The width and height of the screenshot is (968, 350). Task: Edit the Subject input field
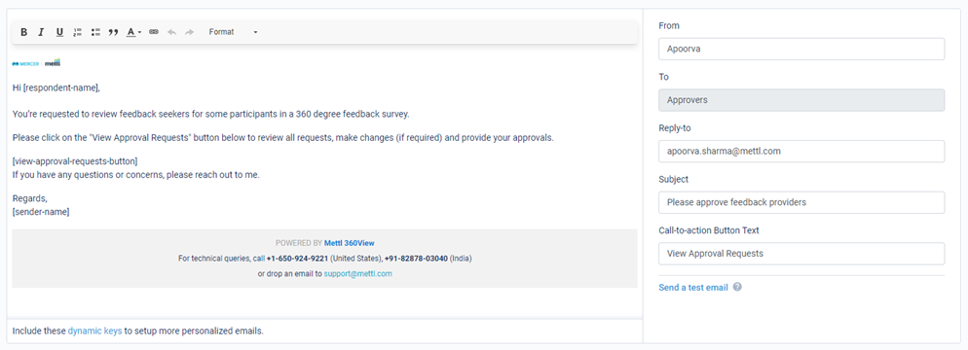click(801, 202)
